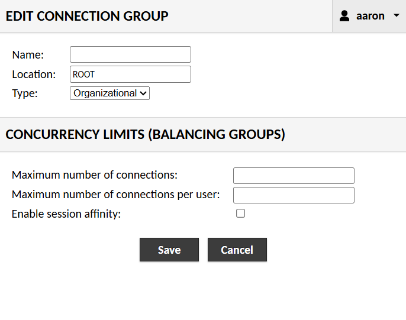The width and height of the screenshot is (406, 320).
Task: Click the "Enable session affinity:" label text
Action: click(66, 214)
